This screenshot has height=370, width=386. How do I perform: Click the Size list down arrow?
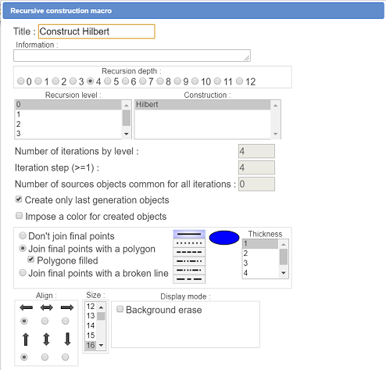point(102,345)
